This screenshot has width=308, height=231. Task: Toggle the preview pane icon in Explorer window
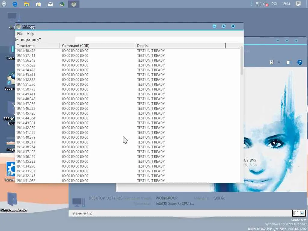click(x=288, y=62)
